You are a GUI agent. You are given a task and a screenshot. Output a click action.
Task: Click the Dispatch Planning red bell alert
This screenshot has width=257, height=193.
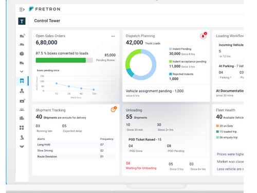click(x=204, y=36)
